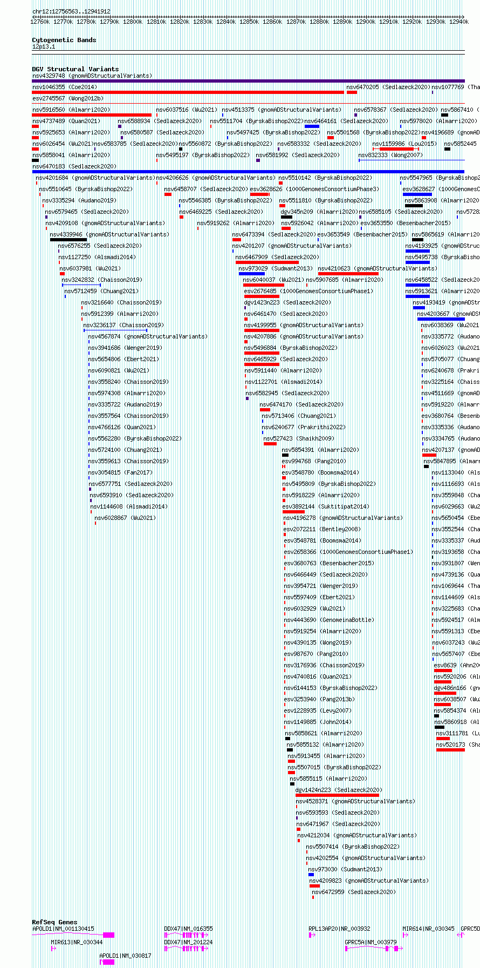The width and height of the screenshot is (480, 968).
Task: Open gene MIR613|NR_030344
Action: 77,942
